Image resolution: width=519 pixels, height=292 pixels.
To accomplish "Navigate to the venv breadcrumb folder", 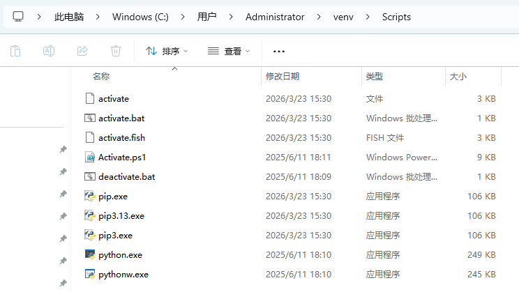I will 343,17.
